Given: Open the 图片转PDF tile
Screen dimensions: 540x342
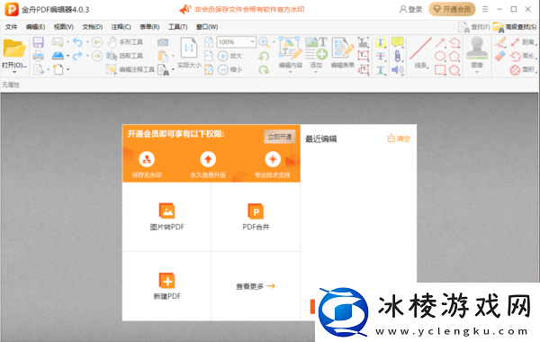Looking at the screenshot, I should coord(167,217).
